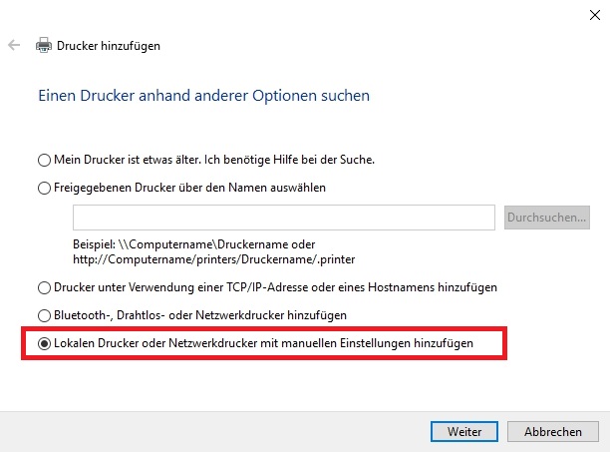Continue with the Weiter button
Viewport: 610px width, 452px height.
click(464, 431)
